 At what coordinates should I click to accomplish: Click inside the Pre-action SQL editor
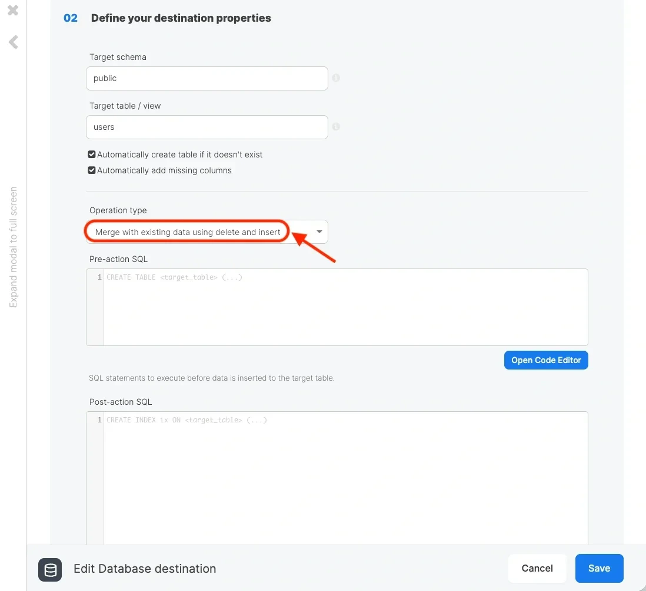coord(341,305)
